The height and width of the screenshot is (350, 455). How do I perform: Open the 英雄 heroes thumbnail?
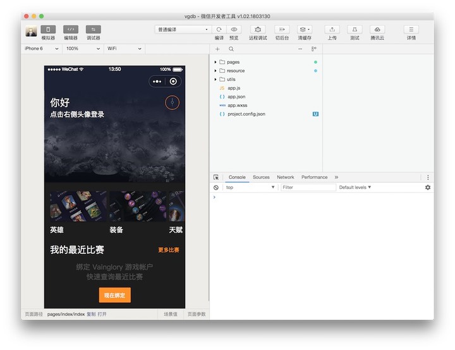78,207
